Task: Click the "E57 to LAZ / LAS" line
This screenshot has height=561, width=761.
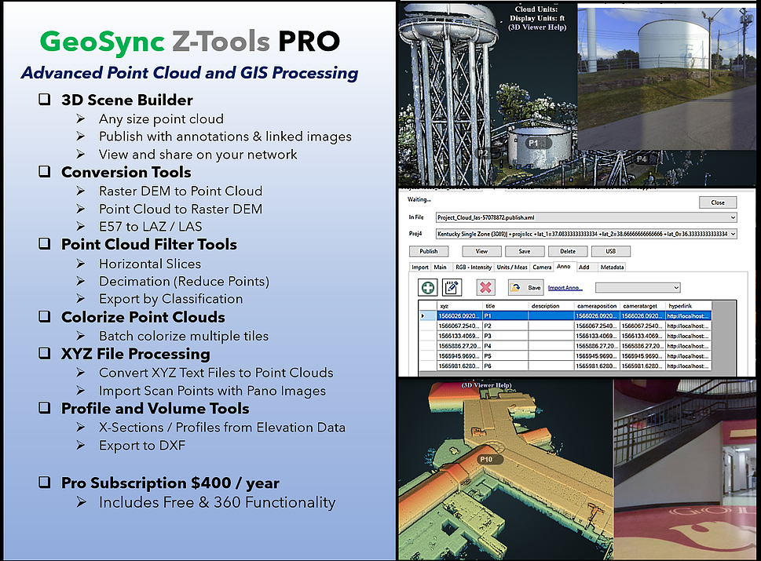Action: (151, 227)
